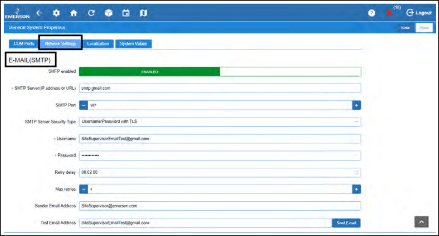View alarms via red bell icon

point(389,13)
